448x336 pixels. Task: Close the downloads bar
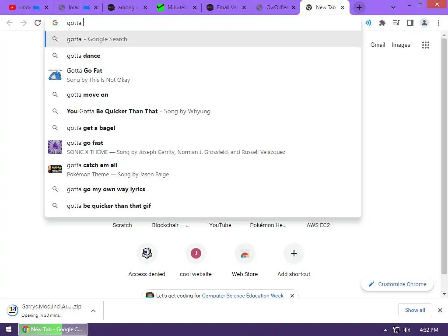440,310
